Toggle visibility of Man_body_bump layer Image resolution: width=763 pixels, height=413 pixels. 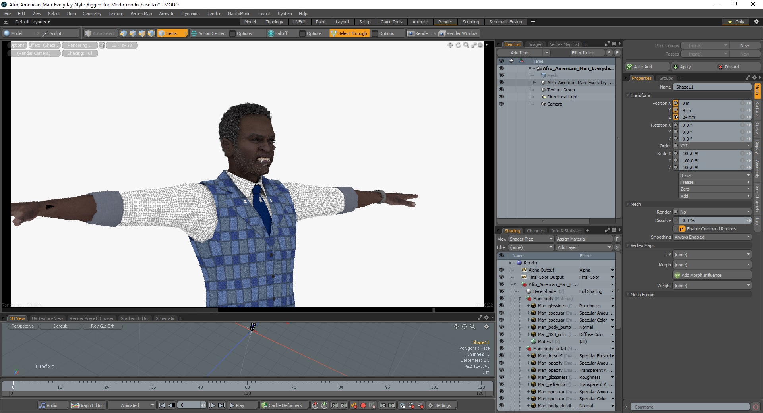[501, 327]
